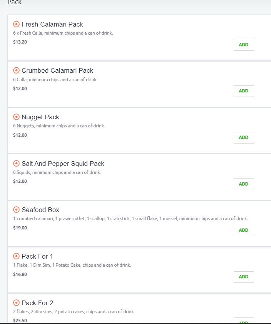This screenshot has height=324, width=271.
Task: Add Pack For 1 to cart
Action: pyautogui.click(x=244, y=277)
